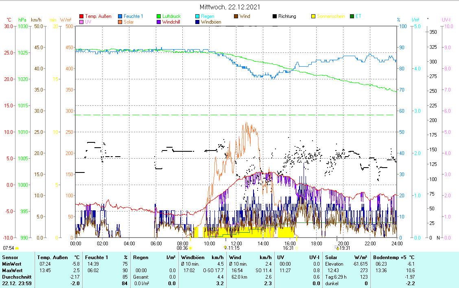This screenshot has width=459, height=288.
Task: Click the 12:00 label on time axis
Action: coord(236,243)
